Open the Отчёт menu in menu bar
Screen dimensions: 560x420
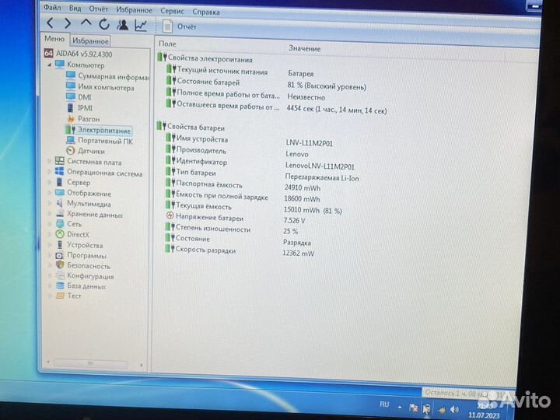click(x=98, y=9)
